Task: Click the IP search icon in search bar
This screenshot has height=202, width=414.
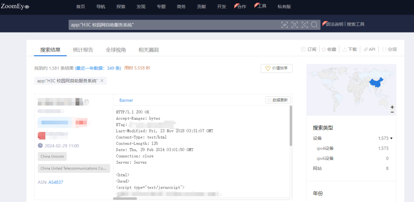Action: coord(284,25)
